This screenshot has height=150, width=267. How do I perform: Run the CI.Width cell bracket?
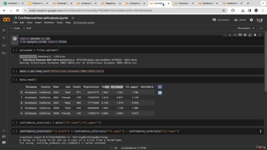(15, 131)
